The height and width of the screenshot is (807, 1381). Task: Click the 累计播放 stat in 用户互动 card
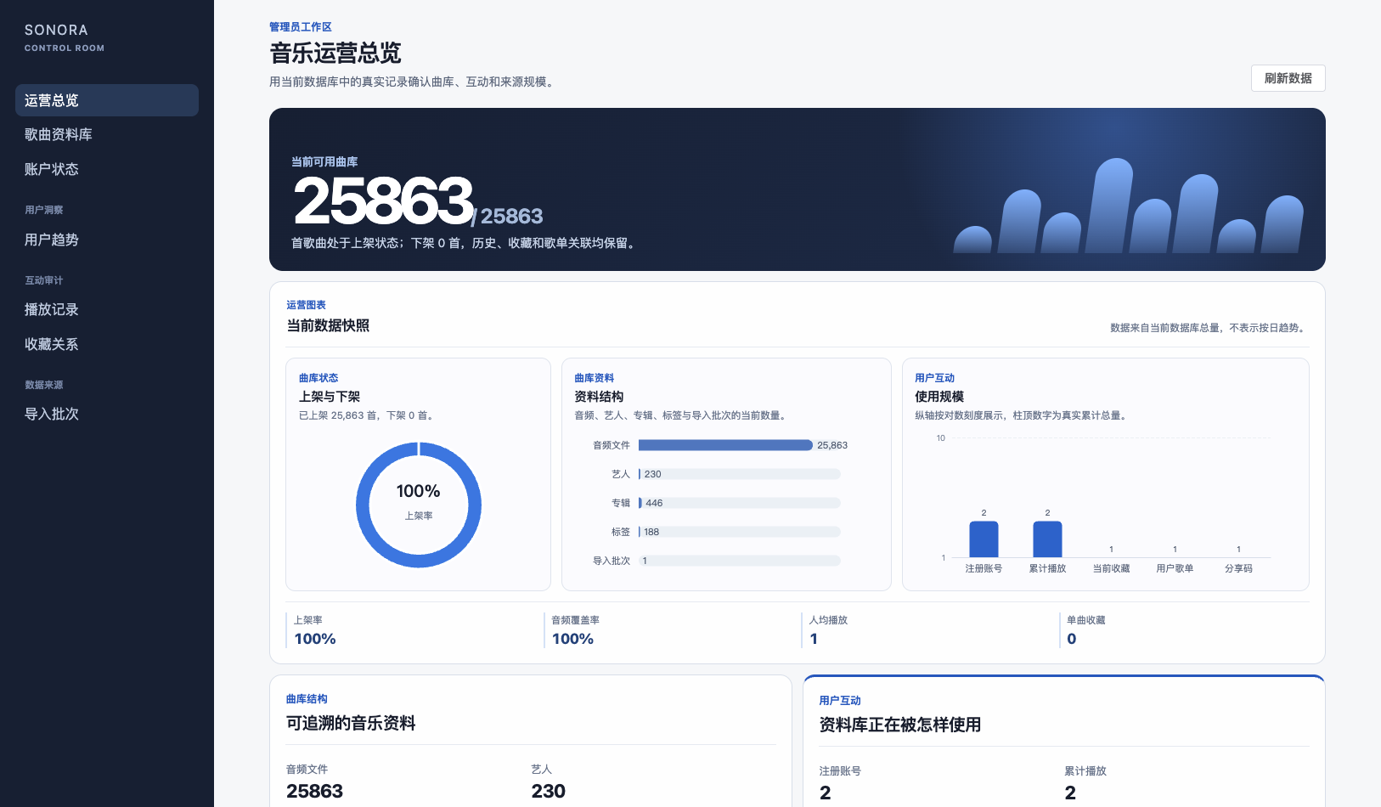pyautogui.click(x=1085, y=783)
